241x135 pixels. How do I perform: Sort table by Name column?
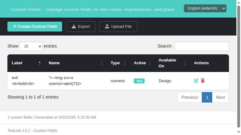[75, 63]
